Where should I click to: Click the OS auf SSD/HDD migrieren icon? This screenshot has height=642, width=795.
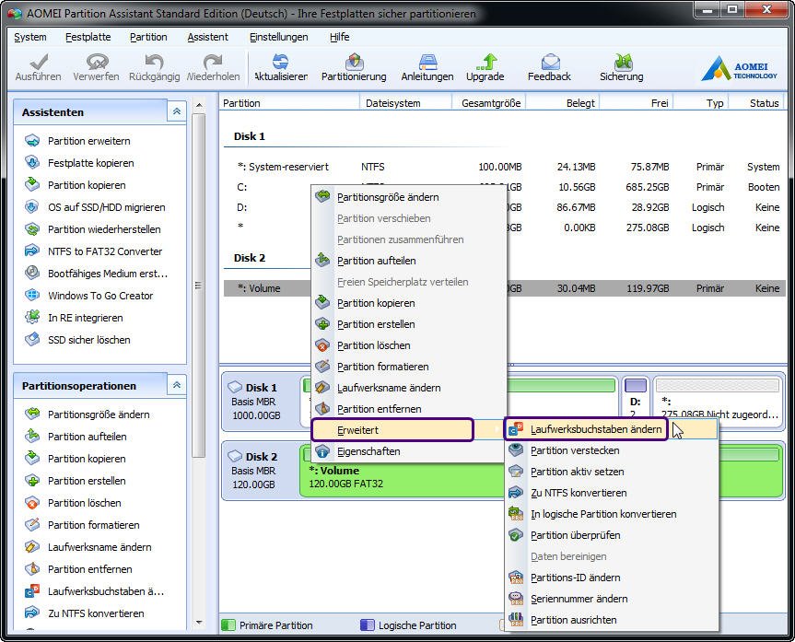[x=32, y=207]
